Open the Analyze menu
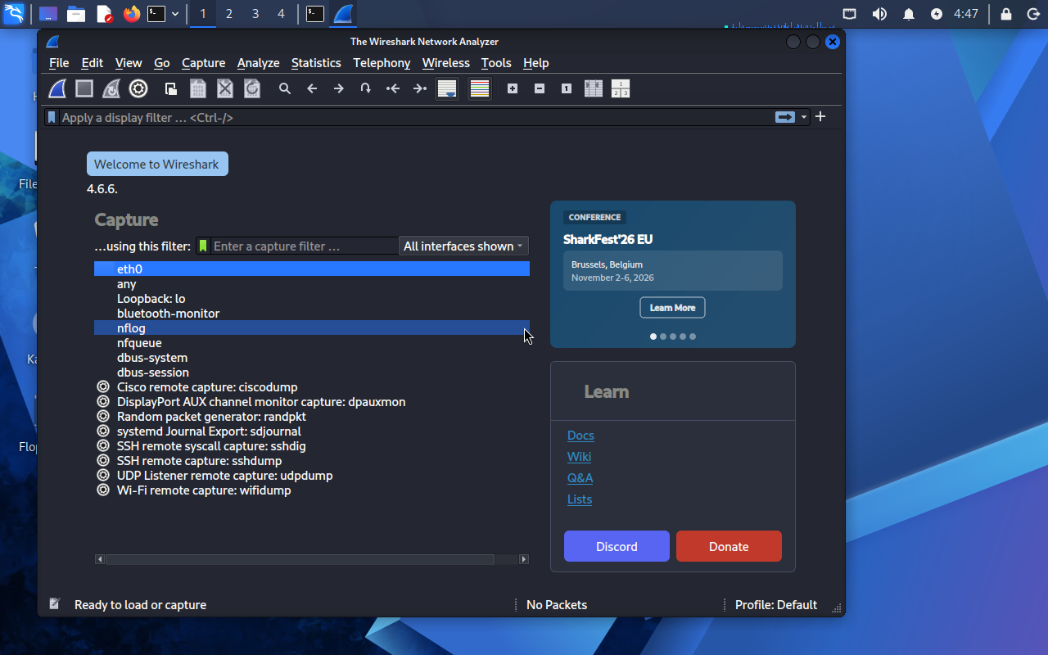 point(258,63)
